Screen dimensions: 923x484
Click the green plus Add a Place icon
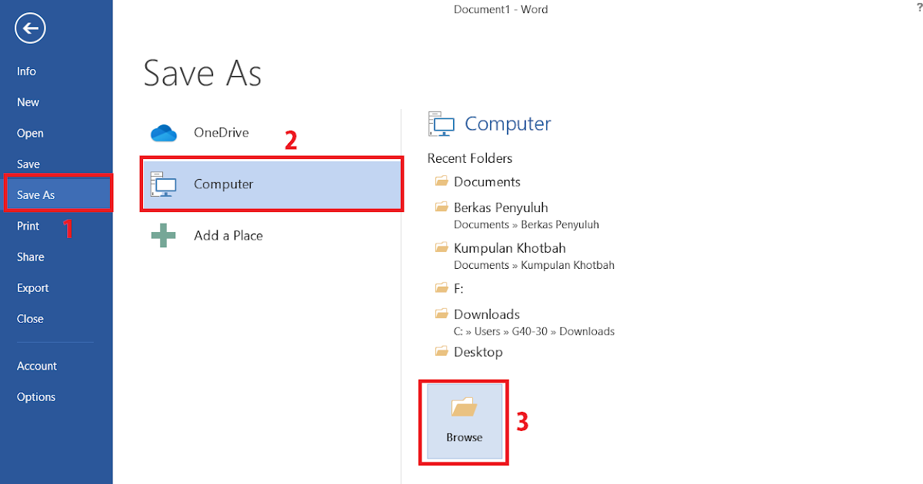coord(164,236)
